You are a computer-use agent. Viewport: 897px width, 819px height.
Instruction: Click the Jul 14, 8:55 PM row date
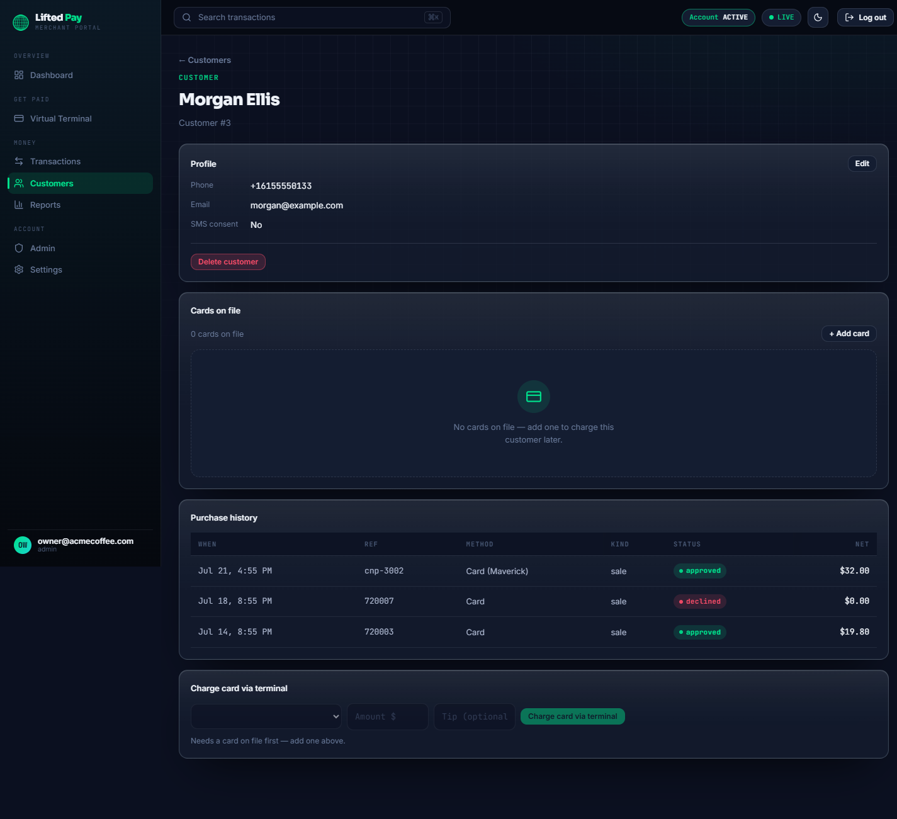(x=235, y=632)
